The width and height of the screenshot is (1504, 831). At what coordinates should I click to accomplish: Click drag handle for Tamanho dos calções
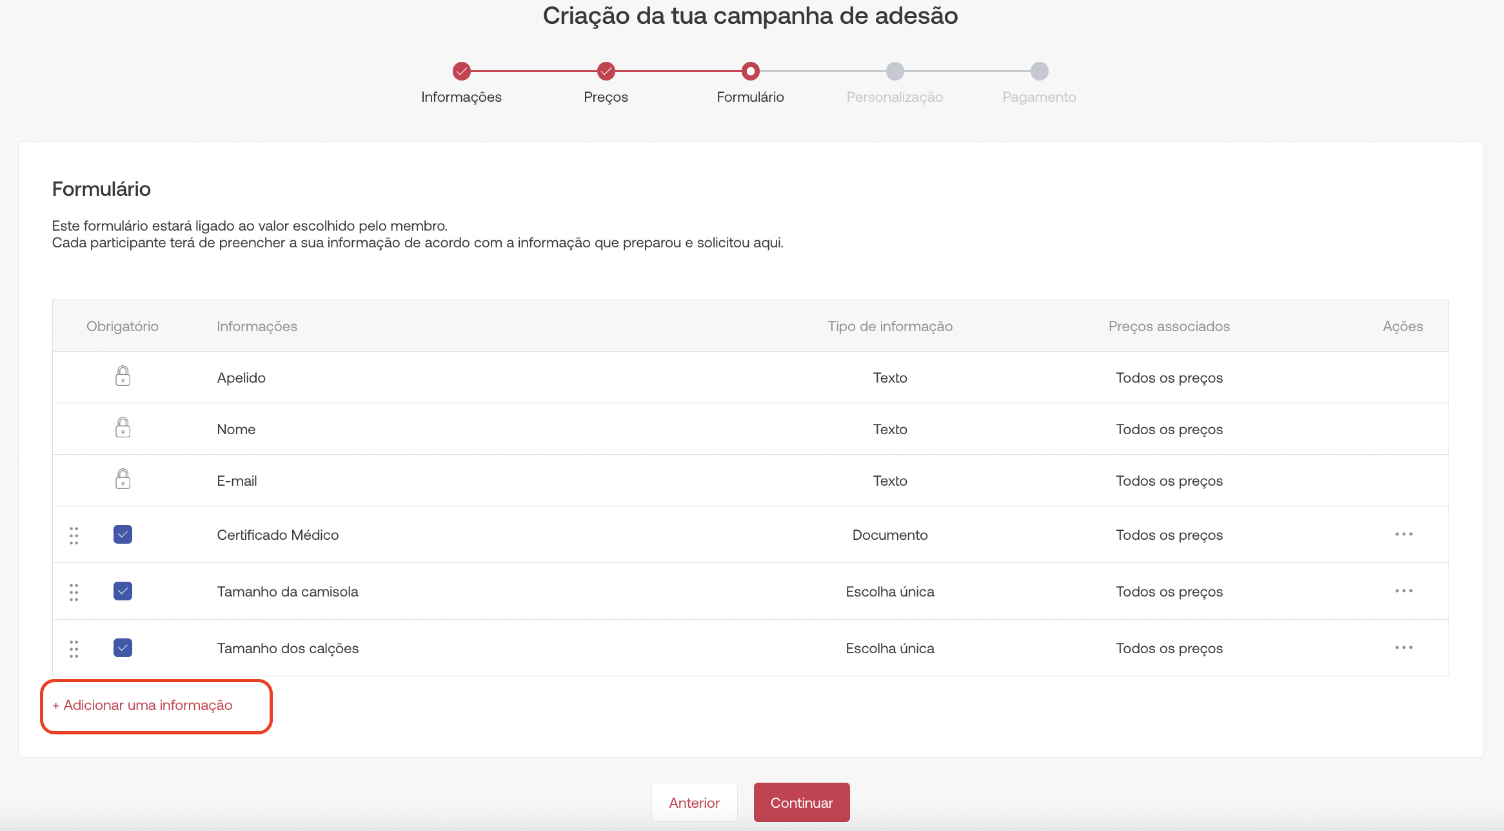(x=74, y=649)
